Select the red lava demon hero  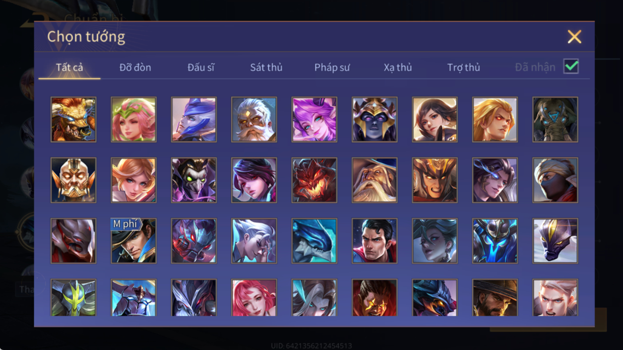[x=314, y=181]
